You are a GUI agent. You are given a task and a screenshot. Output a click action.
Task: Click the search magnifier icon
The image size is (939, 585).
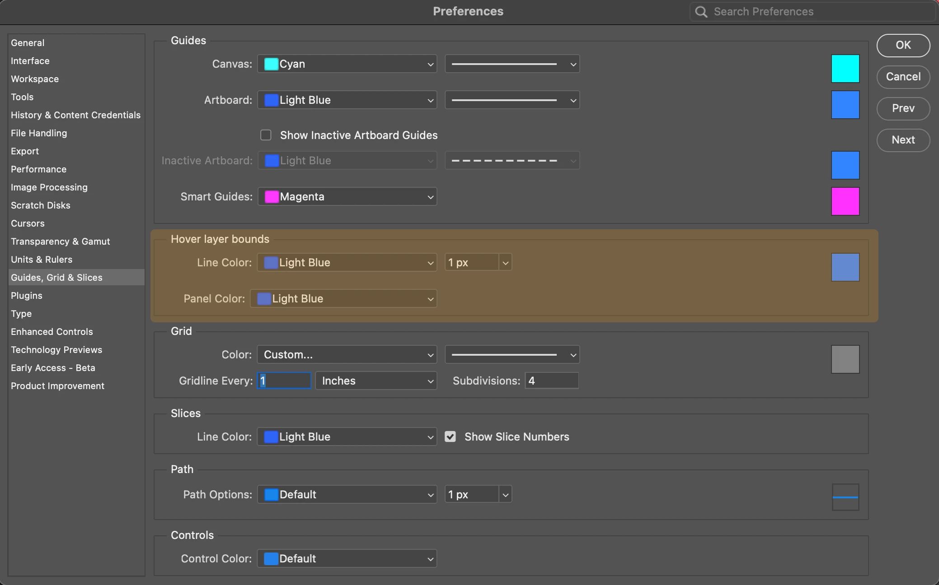[701, 12]
